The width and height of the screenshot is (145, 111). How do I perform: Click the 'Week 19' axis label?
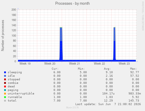tap(25, 64)
